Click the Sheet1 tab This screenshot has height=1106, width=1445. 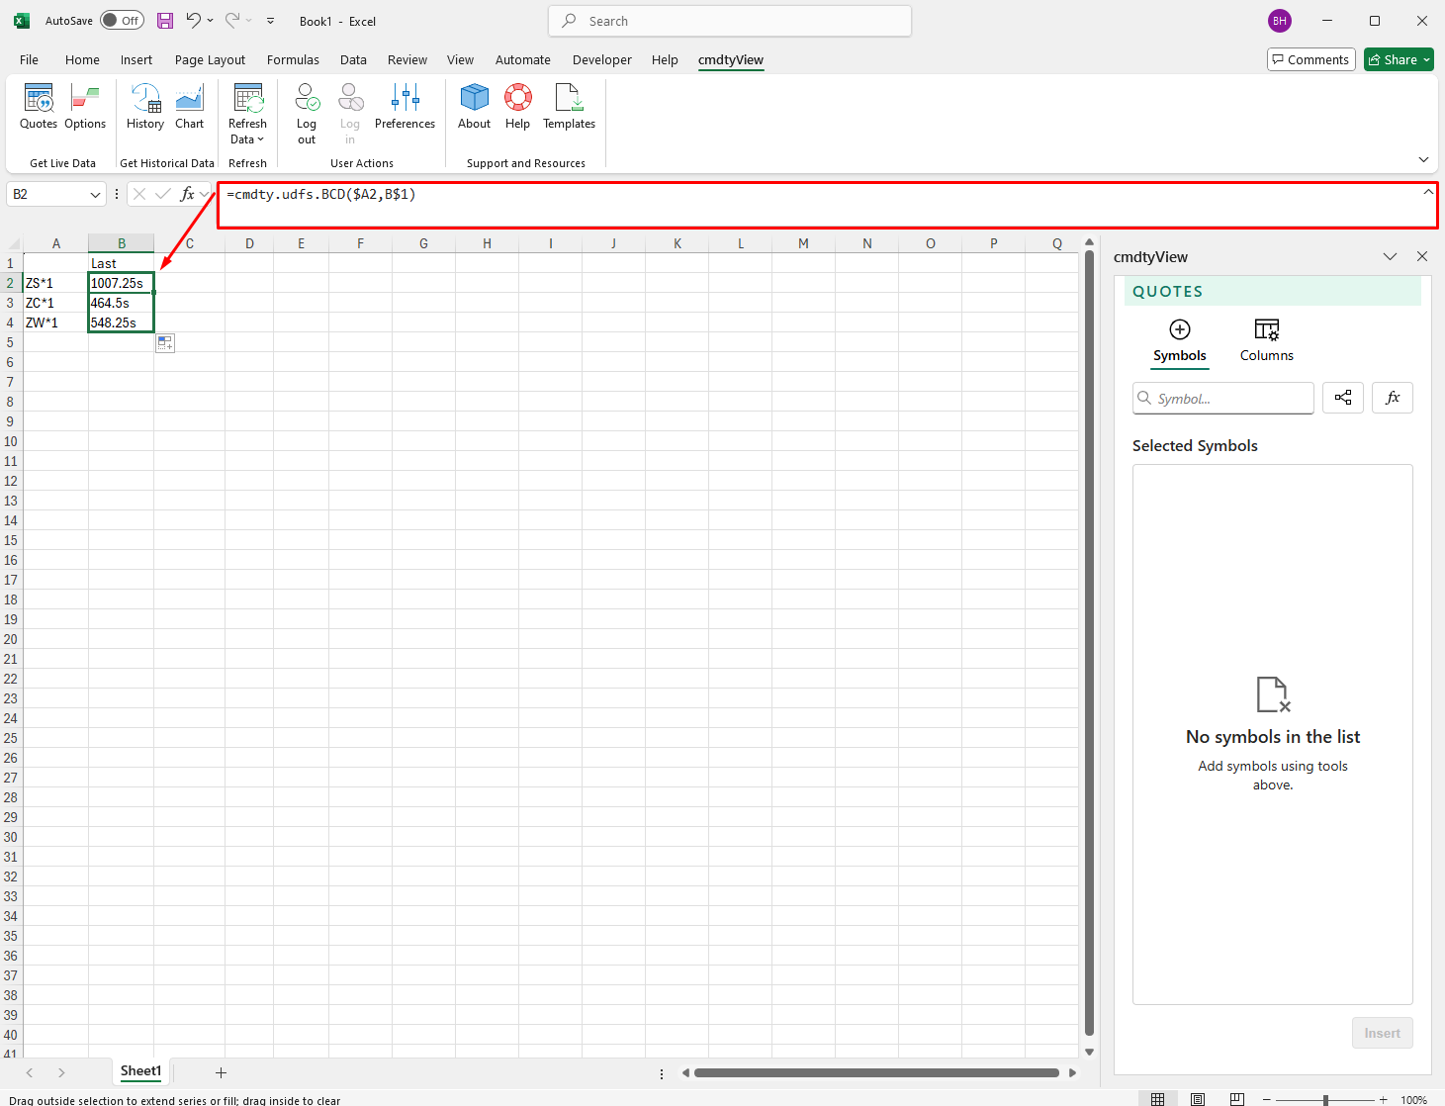(x=140, y=1071)
